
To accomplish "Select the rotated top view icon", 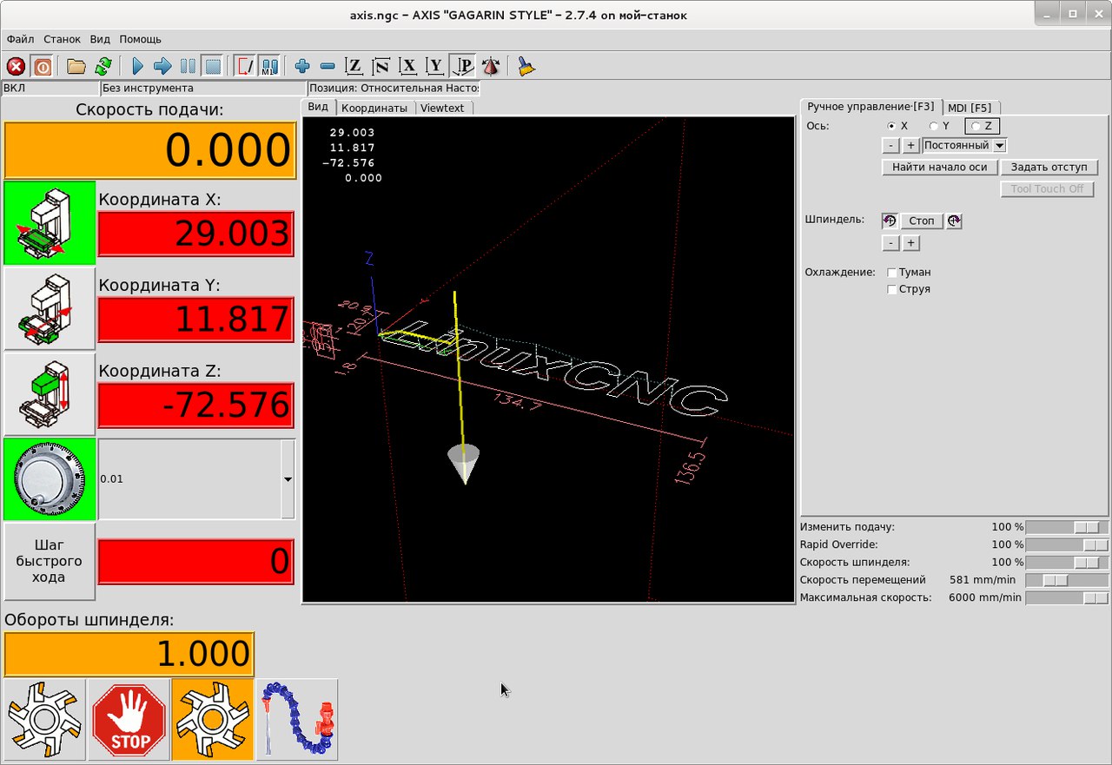I will (x=381, y=66).
